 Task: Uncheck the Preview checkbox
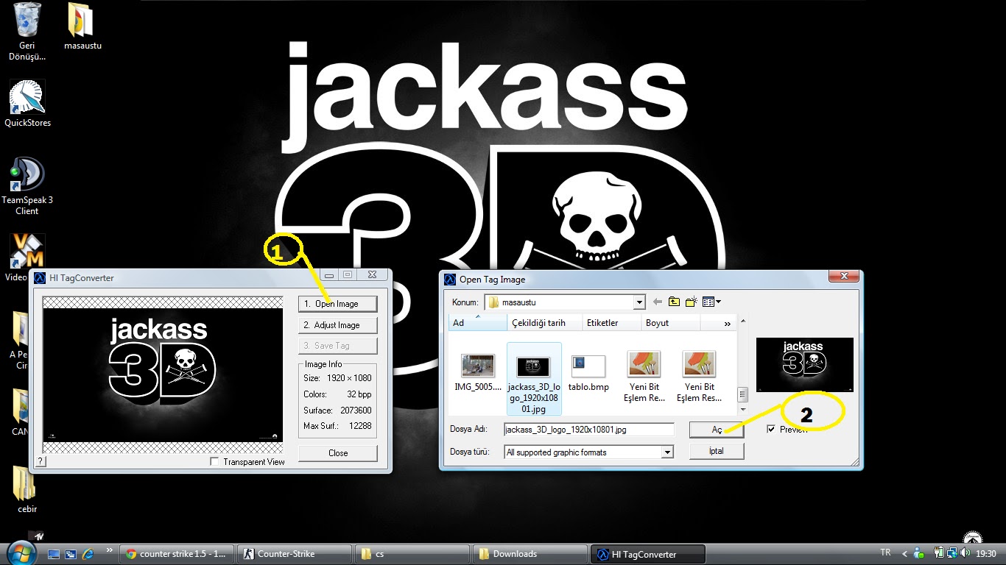[x=771, y=429]
